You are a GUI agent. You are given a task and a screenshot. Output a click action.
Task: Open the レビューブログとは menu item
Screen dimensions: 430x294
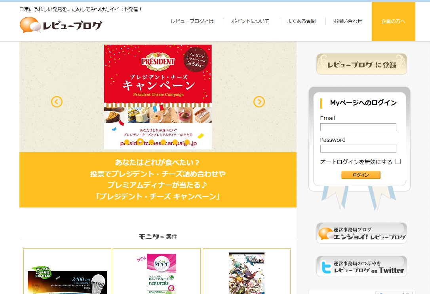point(192,21)
